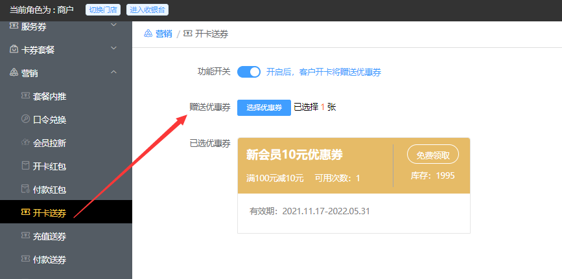Click the 开卡送券 ticket icon in sidebar
562x279 pixels.
pos(25,212)
